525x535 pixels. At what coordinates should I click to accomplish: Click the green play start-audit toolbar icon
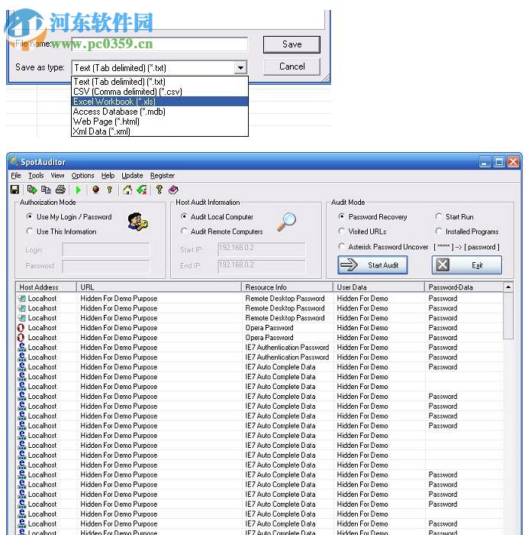pos(79,190)
